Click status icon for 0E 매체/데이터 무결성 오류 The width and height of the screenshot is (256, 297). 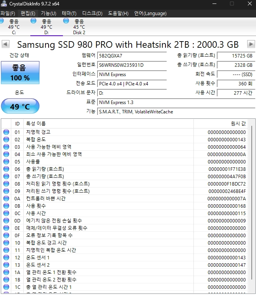(x=6, y=228)
